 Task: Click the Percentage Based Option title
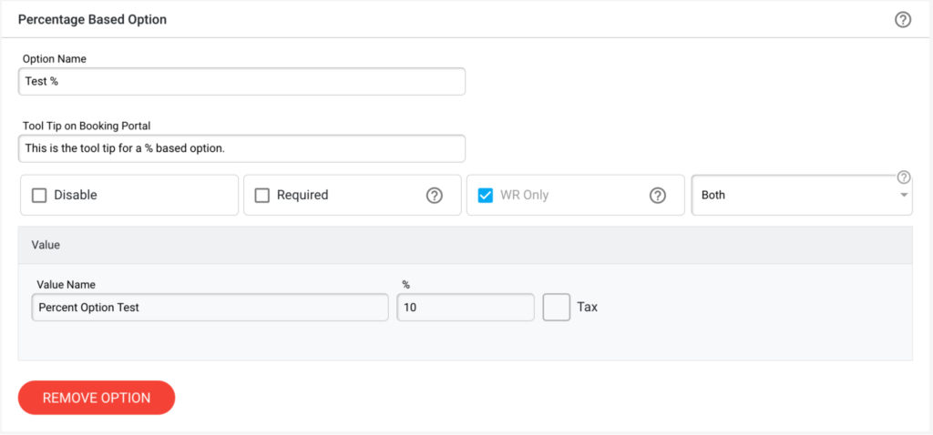(x=92, y=20)
